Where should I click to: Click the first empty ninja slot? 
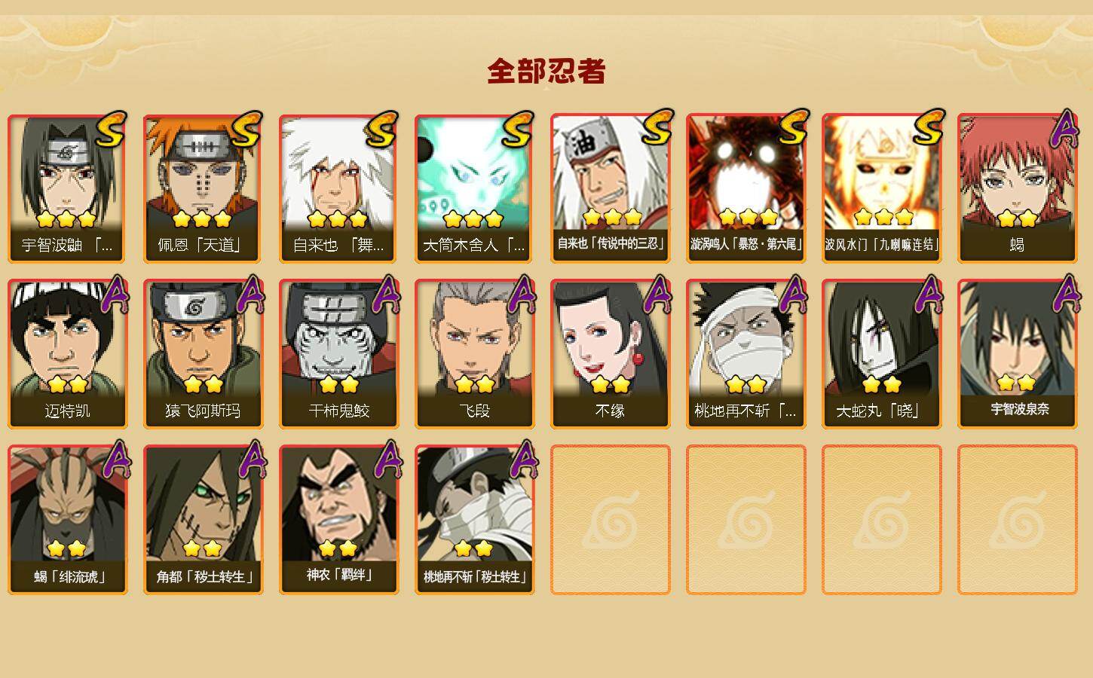tap(610, 520)
